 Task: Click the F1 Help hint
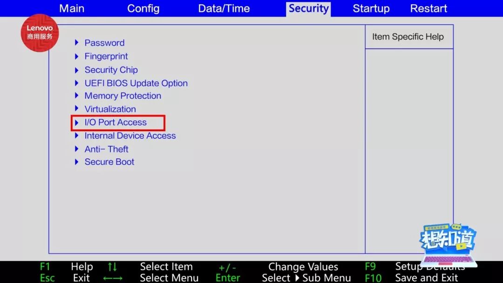click(45, 267)
